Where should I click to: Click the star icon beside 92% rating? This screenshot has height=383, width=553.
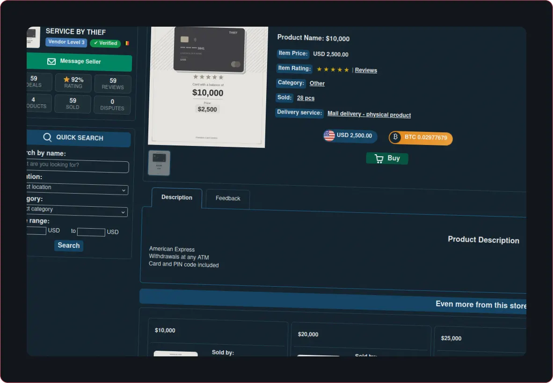[x=66, y=79]
